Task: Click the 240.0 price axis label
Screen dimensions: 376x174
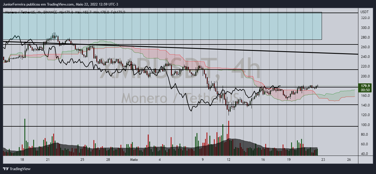Action: pos(365,57)
